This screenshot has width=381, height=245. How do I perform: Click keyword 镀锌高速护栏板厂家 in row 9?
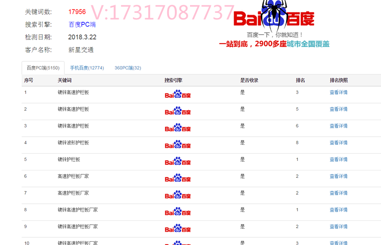point(78,226)
